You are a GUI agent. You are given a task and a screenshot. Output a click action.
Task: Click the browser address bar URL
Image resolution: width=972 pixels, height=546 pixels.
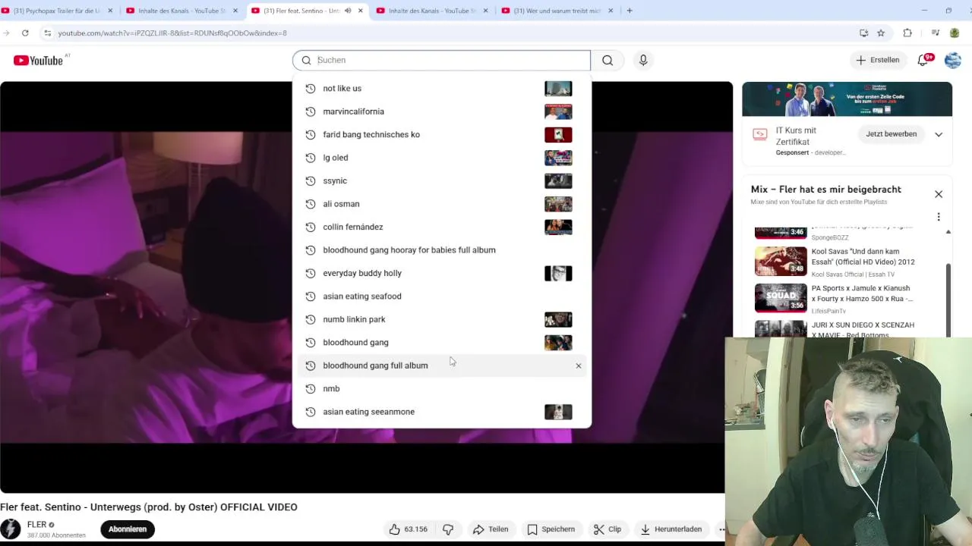coord(172,33)
